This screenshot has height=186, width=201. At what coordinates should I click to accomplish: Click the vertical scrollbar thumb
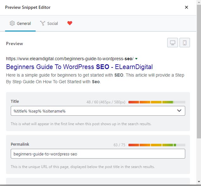199,71
